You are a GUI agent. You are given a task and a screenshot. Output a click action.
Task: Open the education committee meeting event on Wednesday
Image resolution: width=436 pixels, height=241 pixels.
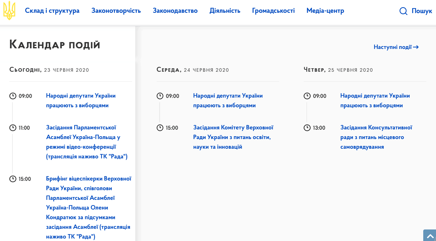point(233,137)
